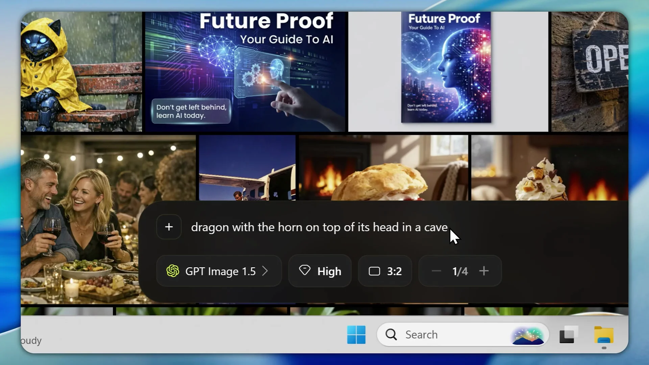This screenshot has width=649, height=365.
Task: Open the whipped cream dessert image
Action: click(x=548, y=169)
